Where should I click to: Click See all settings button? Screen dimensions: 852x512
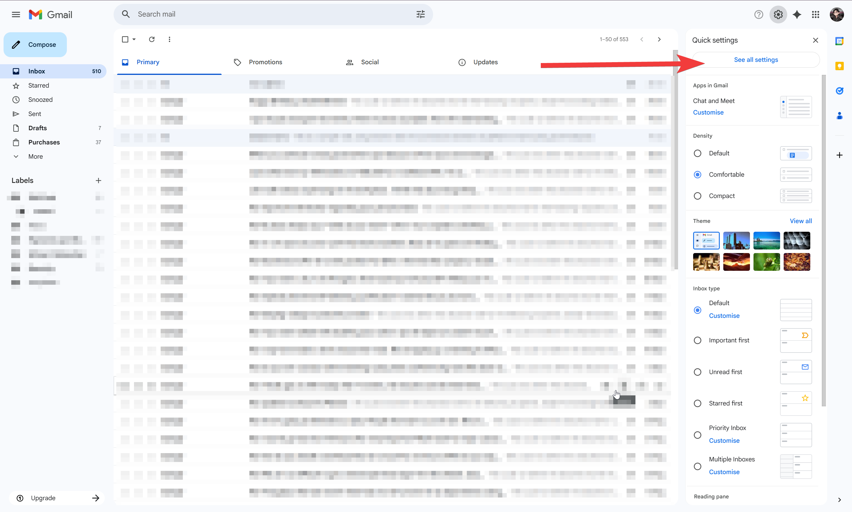[756, 60]
